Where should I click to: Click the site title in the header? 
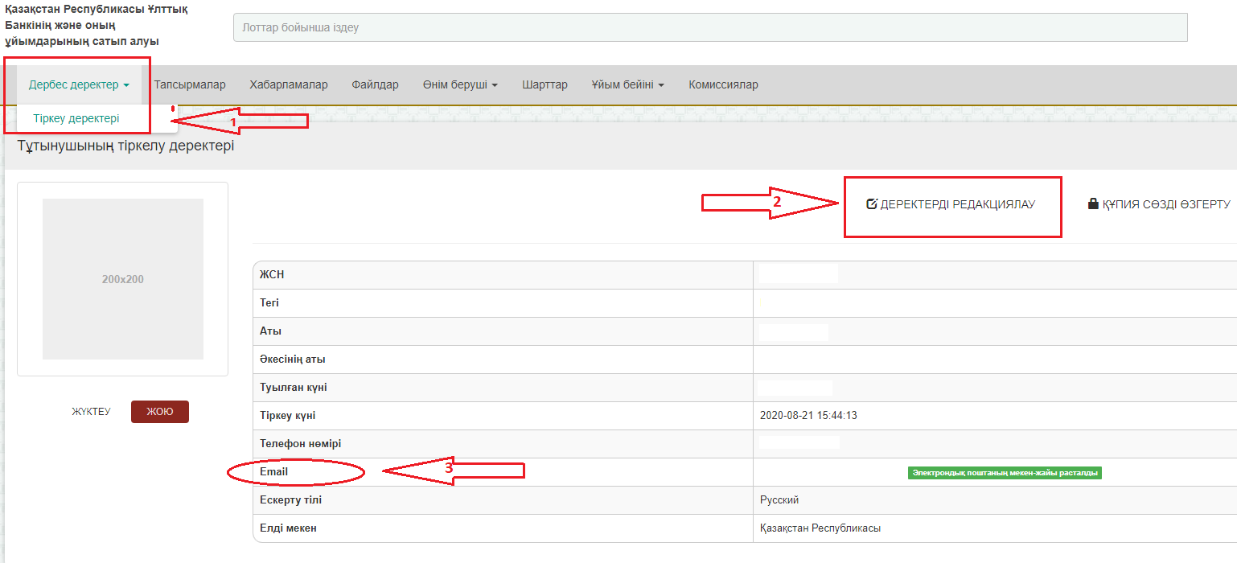97,27
